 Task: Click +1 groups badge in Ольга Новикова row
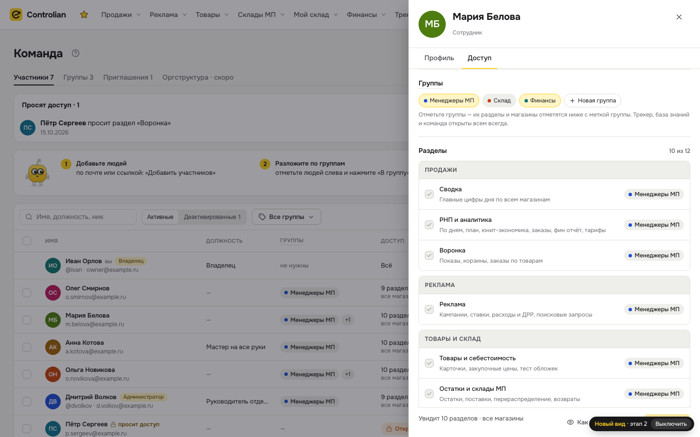348,374
